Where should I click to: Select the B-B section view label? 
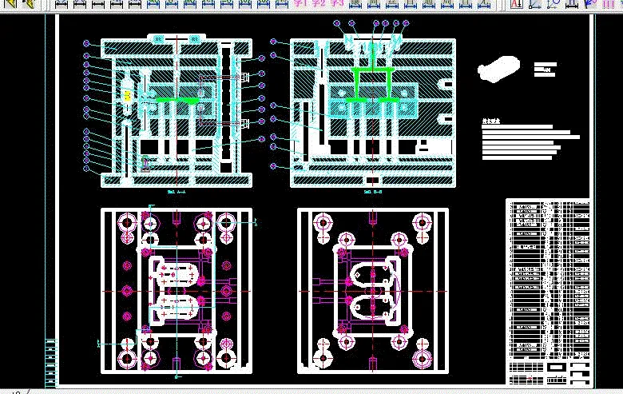[x=373, y=192]
